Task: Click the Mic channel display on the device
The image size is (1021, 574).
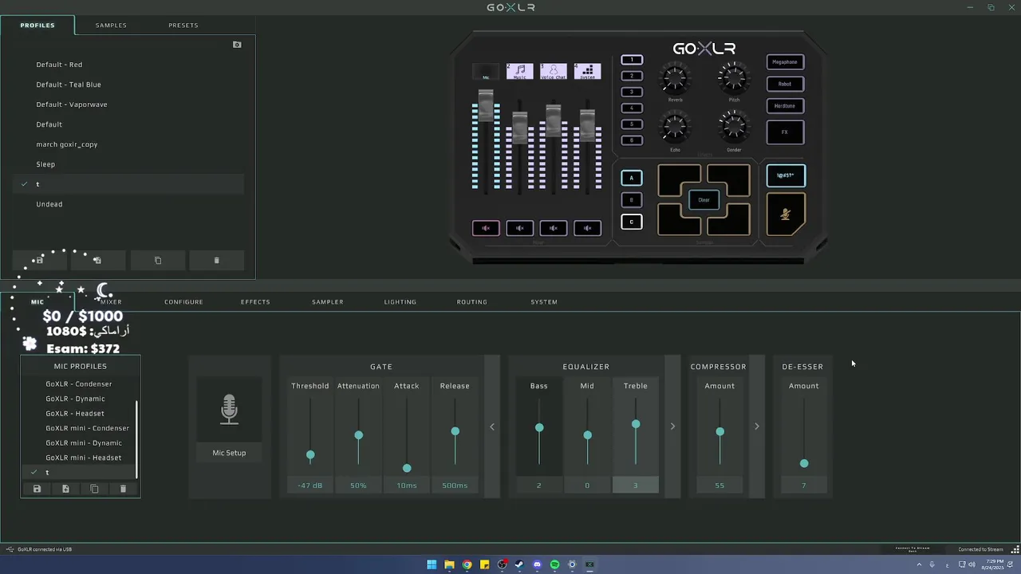Action: 486,72
